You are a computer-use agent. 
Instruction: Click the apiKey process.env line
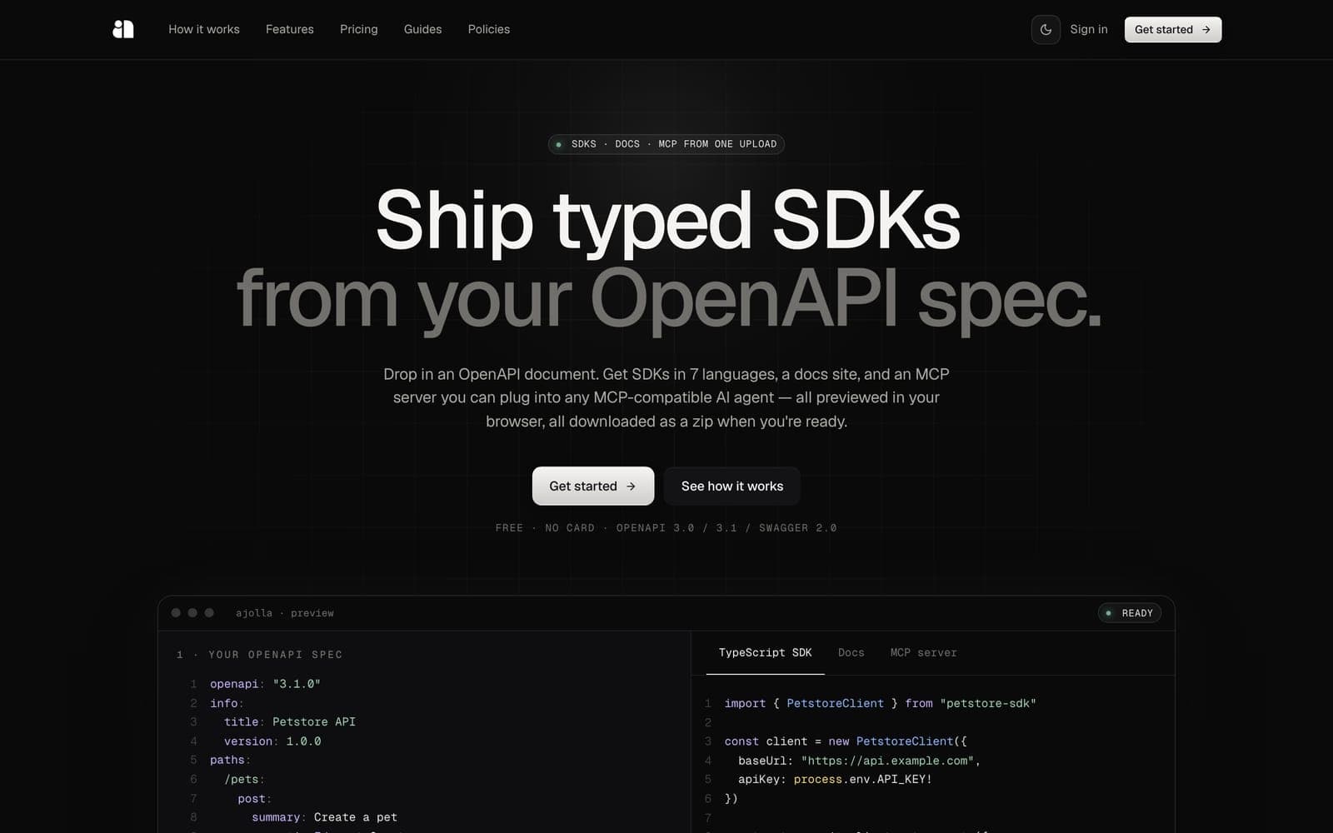[x=835, y=780]
